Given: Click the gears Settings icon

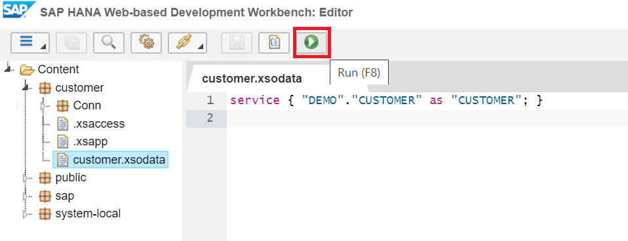Looking at the screenshot, I should click(146, 43).
